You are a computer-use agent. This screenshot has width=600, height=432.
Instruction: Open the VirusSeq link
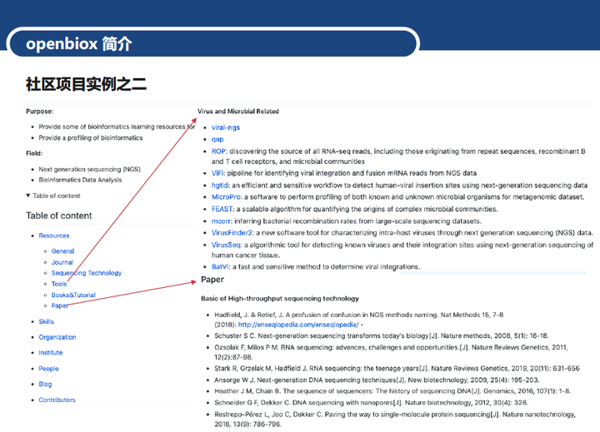tap(226, 245)
